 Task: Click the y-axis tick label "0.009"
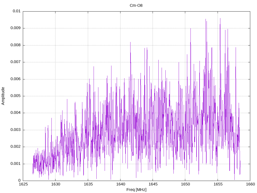click(x=16, y=28)
